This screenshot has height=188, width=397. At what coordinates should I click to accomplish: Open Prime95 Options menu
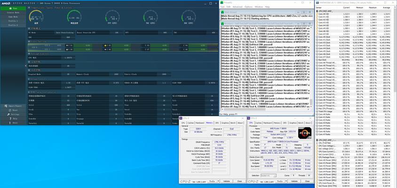point(248,7)
